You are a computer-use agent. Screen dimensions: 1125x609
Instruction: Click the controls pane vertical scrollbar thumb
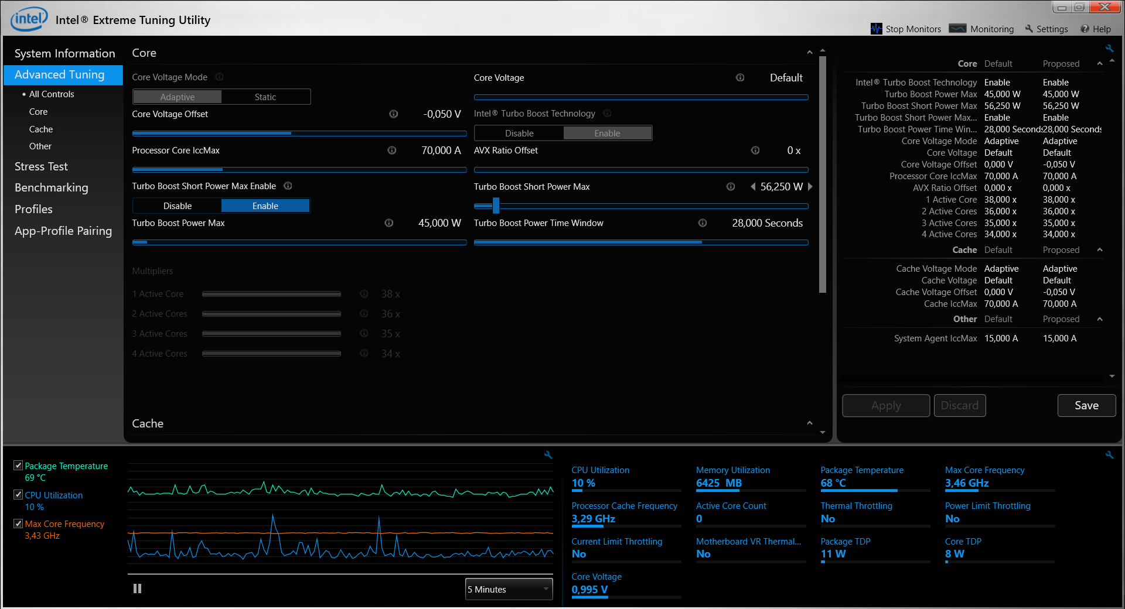point(823,175)
